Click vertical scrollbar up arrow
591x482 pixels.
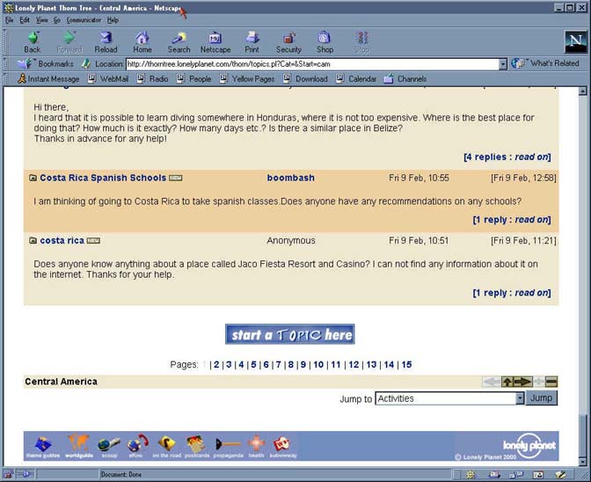[583, 91]
